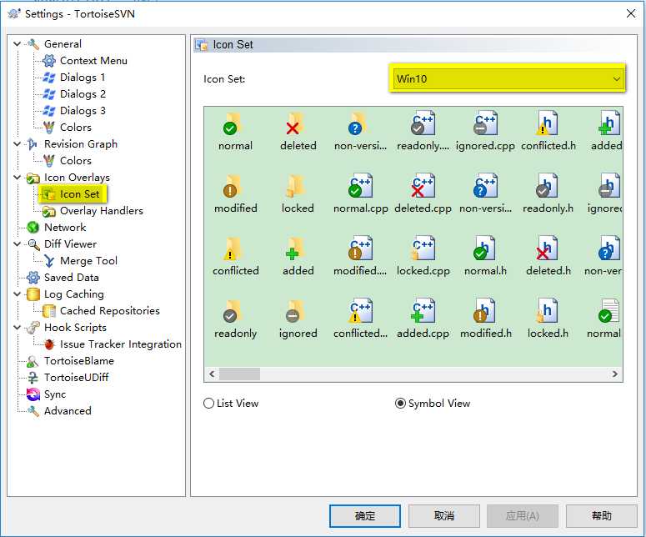Click the Merge Tool icon
This screenshot has height=537, width=646.
coord(49,261)
